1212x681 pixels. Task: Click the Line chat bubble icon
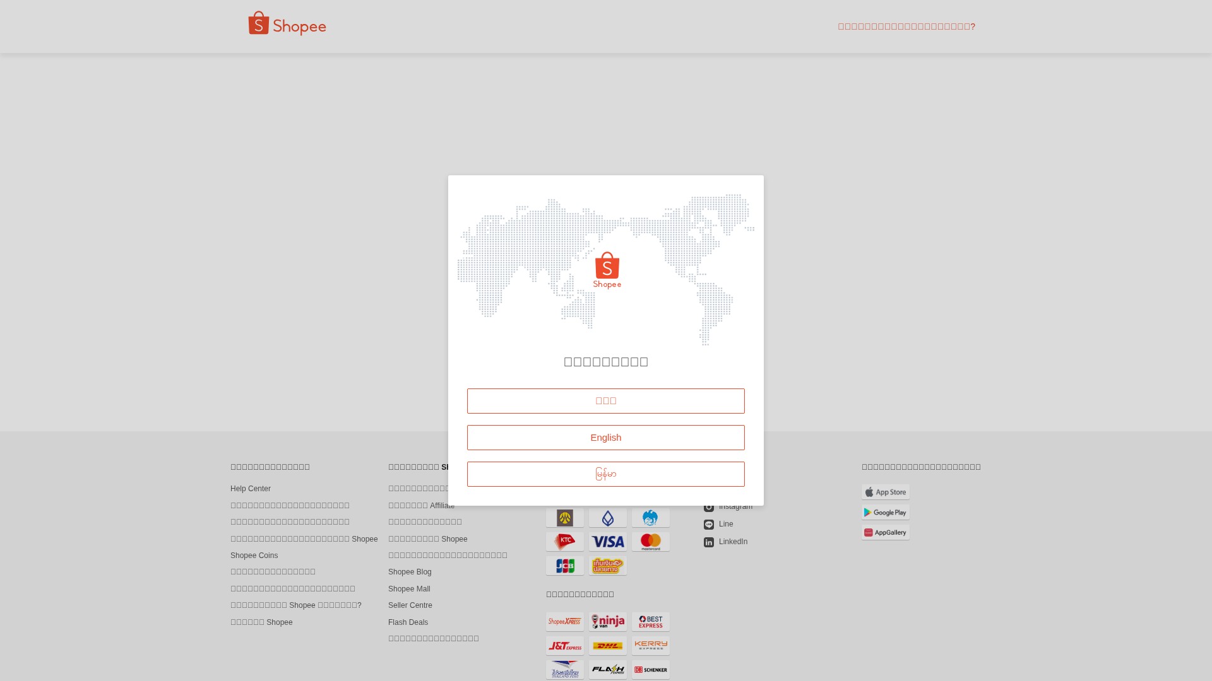tap(709, 525)
